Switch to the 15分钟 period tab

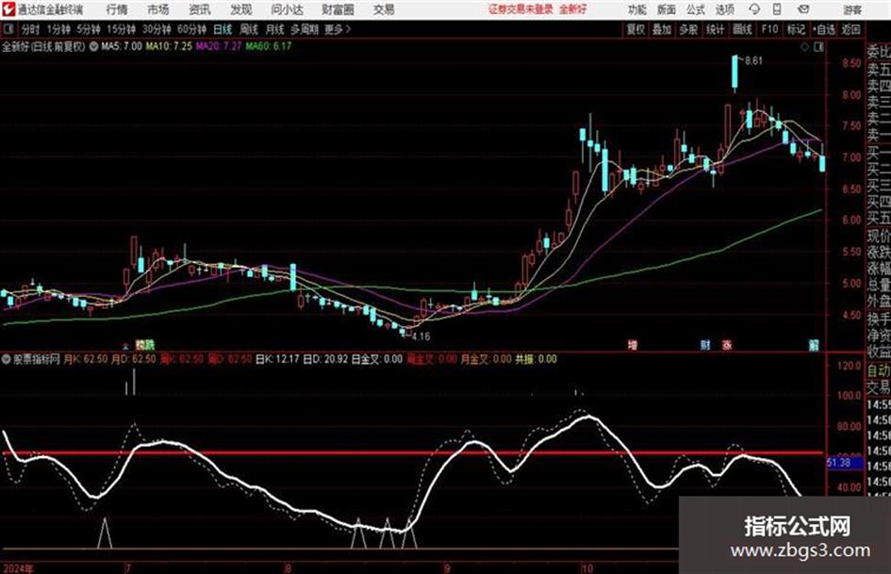coord(121,29)
